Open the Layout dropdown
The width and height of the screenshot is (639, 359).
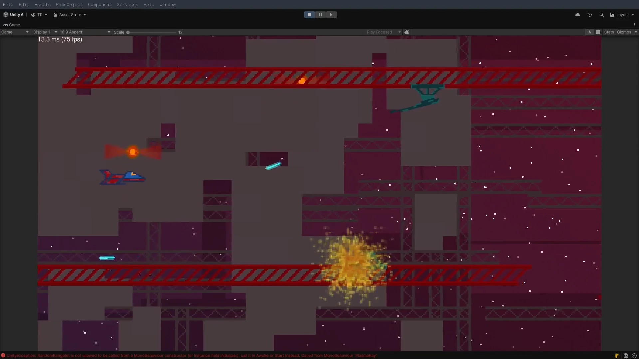622,15
